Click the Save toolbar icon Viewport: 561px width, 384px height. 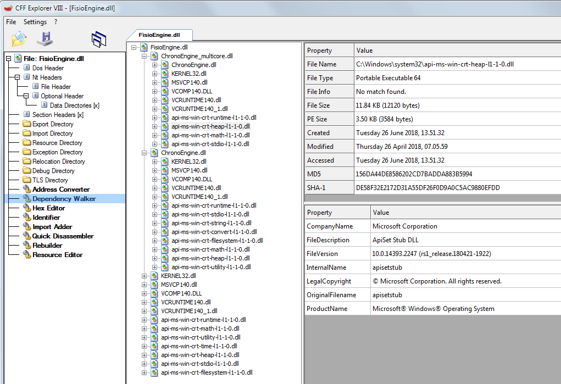[45, 38]
